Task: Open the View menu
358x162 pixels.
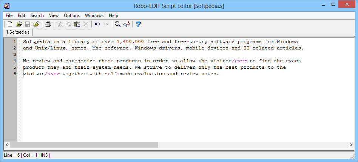Action: click(x=54, y=15)
